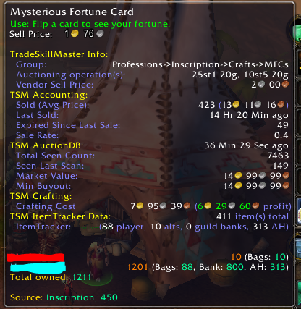Click the TradeSkillMaster Info heading

(59, 54)
